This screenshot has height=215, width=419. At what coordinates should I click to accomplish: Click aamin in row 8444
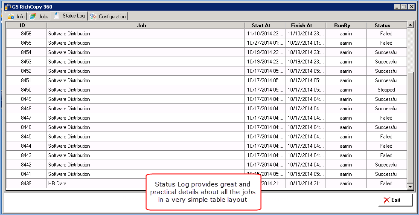(346, 146)
